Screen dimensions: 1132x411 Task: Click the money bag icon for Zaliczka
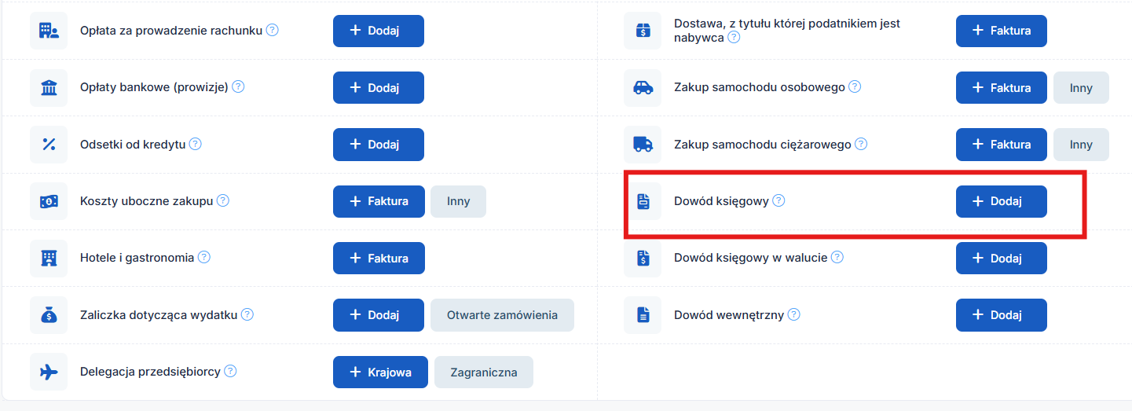pyautogui.click(x=49, y=315)
